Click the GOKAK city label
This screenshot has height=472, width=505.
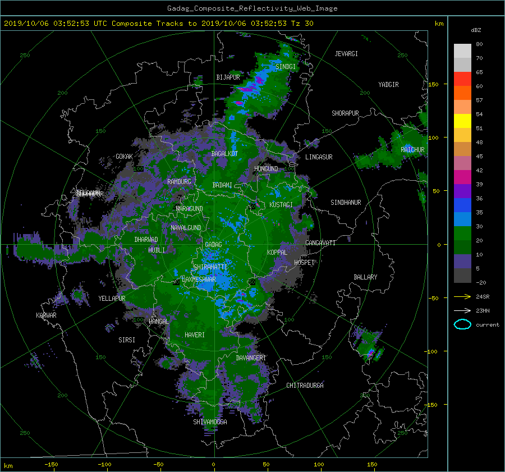124,157
